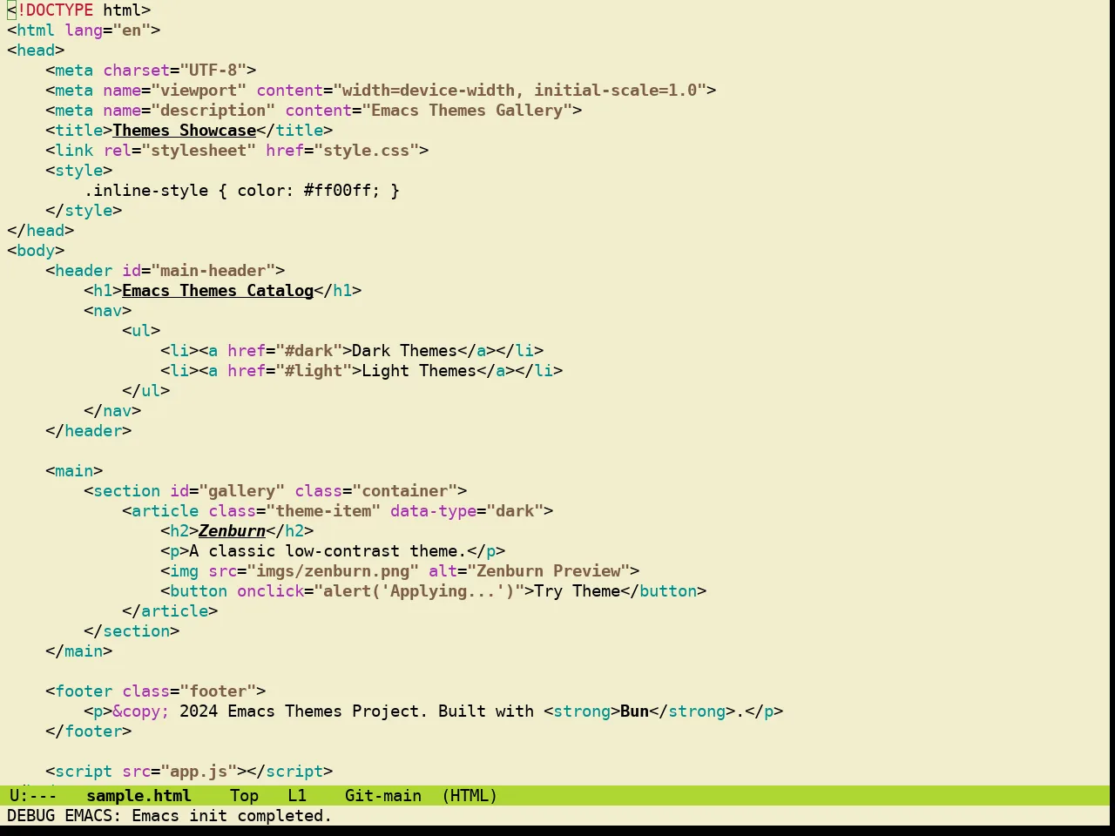Image resolution: width=1115 pixels, height=836 pixels.
Task: Click the .inline-style CSS selector
Action: pyautogui.click(x=145, y=191)
